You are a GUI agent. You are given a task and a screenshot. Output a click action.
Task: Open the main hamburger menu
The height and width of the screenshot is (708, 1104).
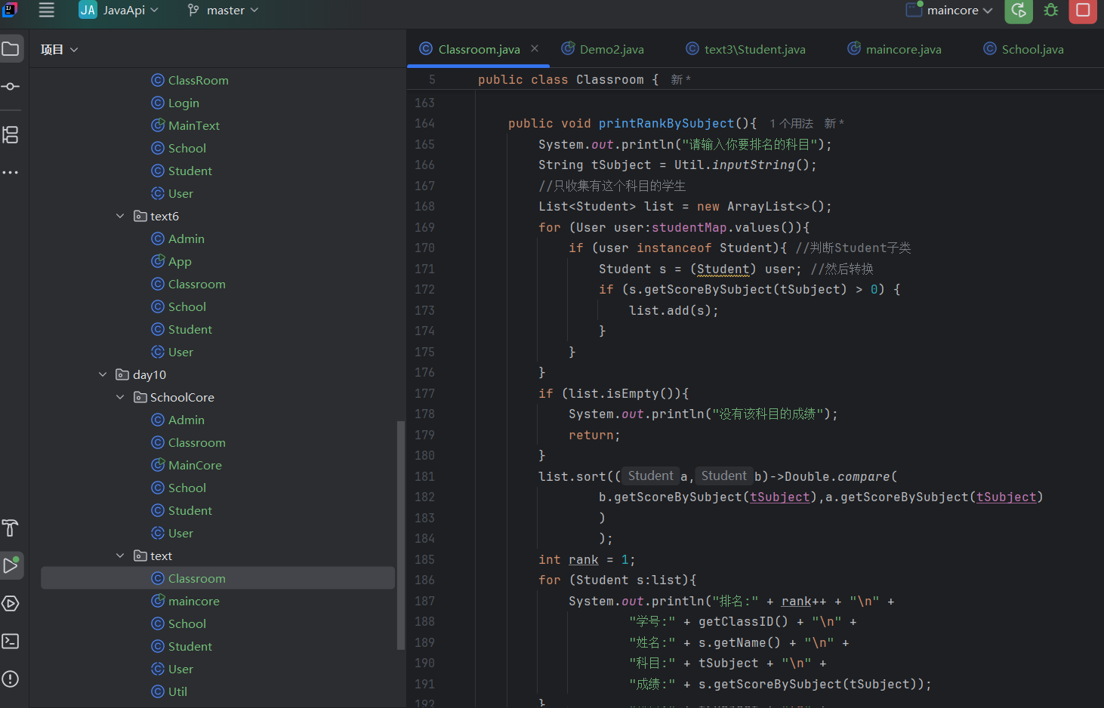pos(47,10)
